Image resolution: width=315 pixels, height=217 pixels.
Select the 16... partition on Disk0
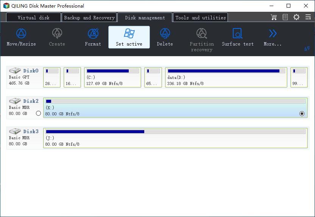coord(72,77)
